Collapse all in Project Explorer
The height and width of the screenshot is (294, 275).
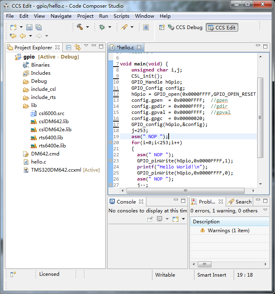pos(68,47)
